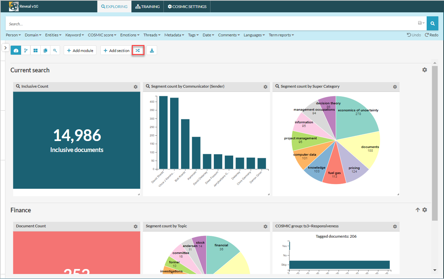Open Document Count module gear

(135, 226)
